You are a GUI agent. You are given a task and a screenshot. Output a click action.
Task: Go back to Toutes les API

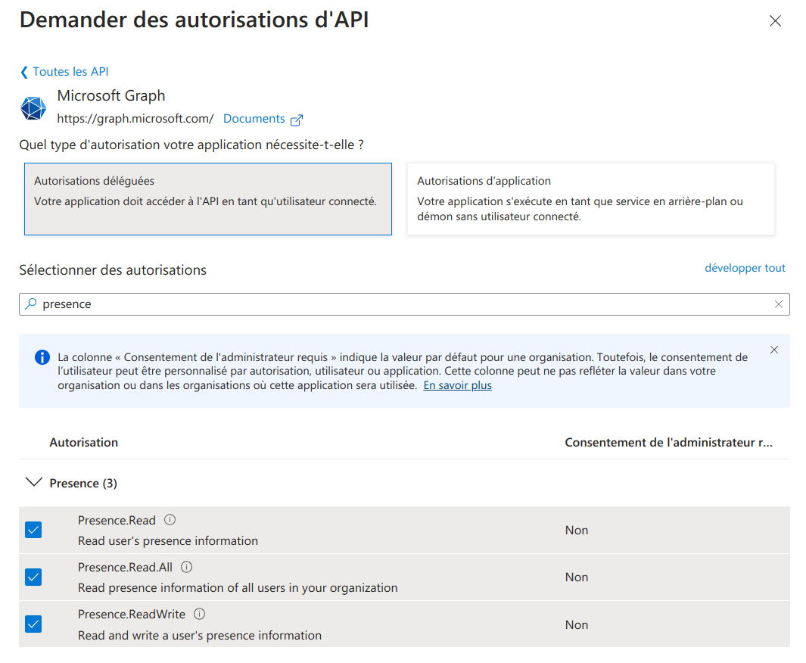point(70,71)
